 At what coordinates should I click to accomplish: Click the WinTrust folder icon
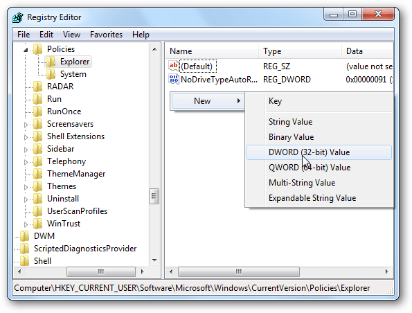click(x=37, y=224)
